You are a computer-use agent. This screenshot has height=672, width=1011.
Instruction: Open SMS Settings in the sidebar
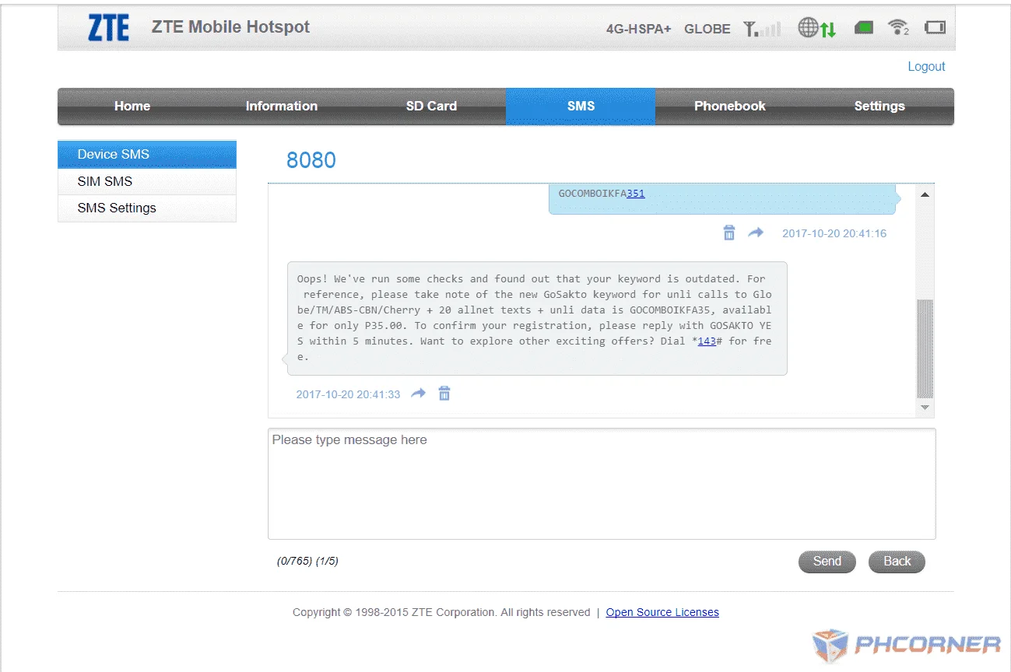(x=147, y=208)
